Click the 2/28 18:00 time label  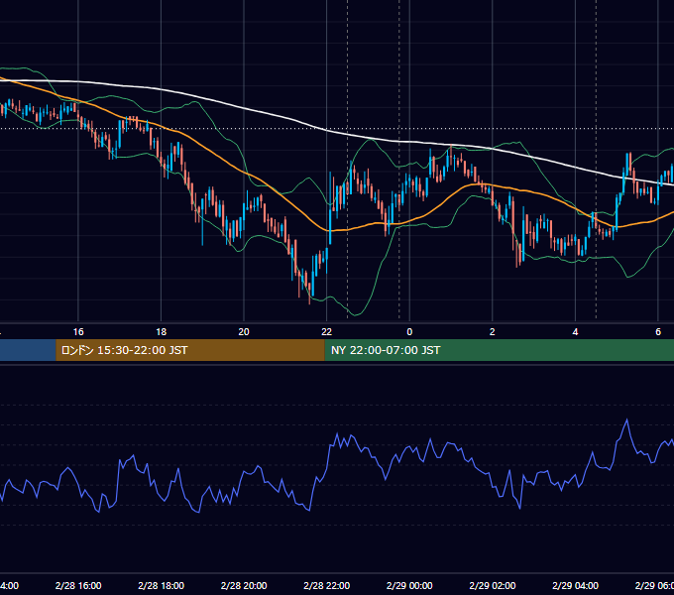pyautogui.click(x=162, y=585)
